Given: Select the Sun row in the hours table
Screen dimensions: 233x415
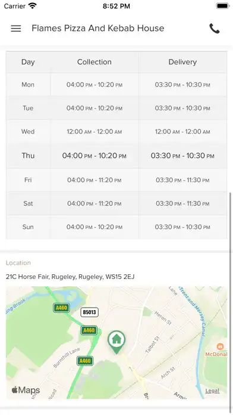Looking at the screenshot, I should click(116, 227).
